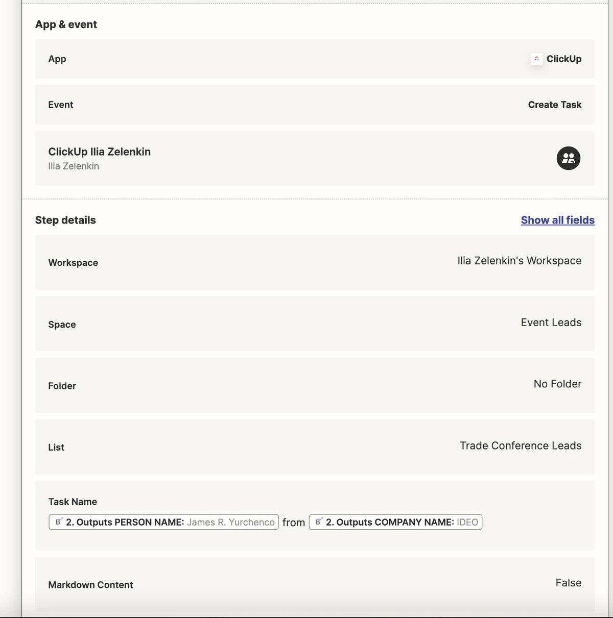
Task: Click the App & event heading
Action: (x=66, y=24)
